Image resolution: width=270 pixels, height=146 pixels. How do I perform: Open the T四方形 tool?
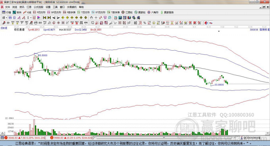pos(84,12)
